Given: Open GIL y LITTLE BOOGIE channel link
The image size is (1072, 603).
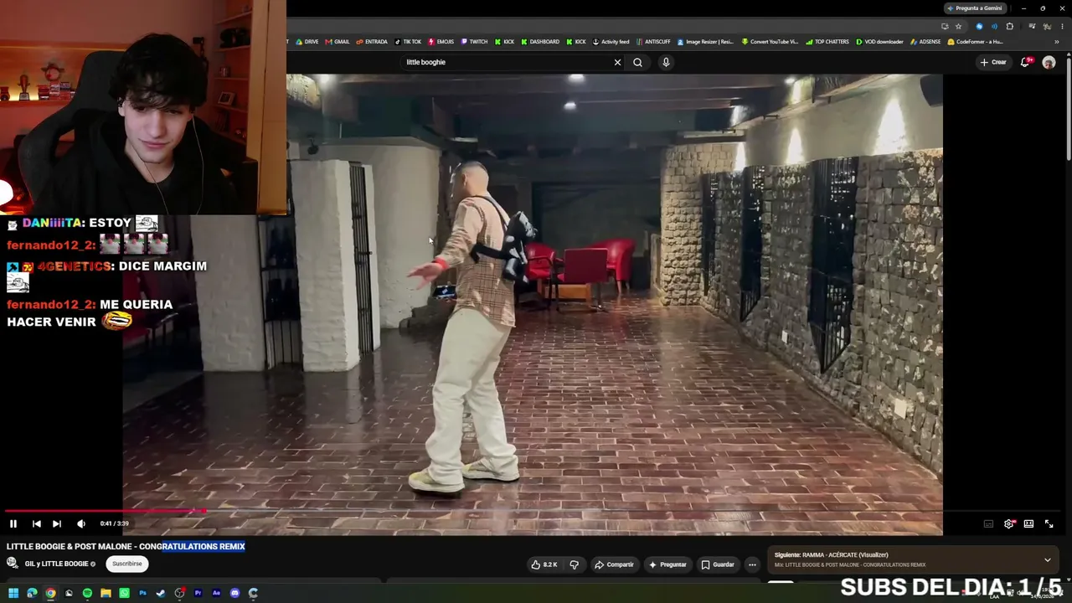Looking at the screenshot, I should pos(56,564).
